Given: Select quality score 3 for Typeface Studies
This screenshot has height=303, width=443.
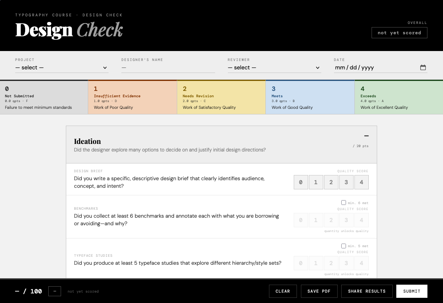Looking at the screenshot, I should [346, 263].
